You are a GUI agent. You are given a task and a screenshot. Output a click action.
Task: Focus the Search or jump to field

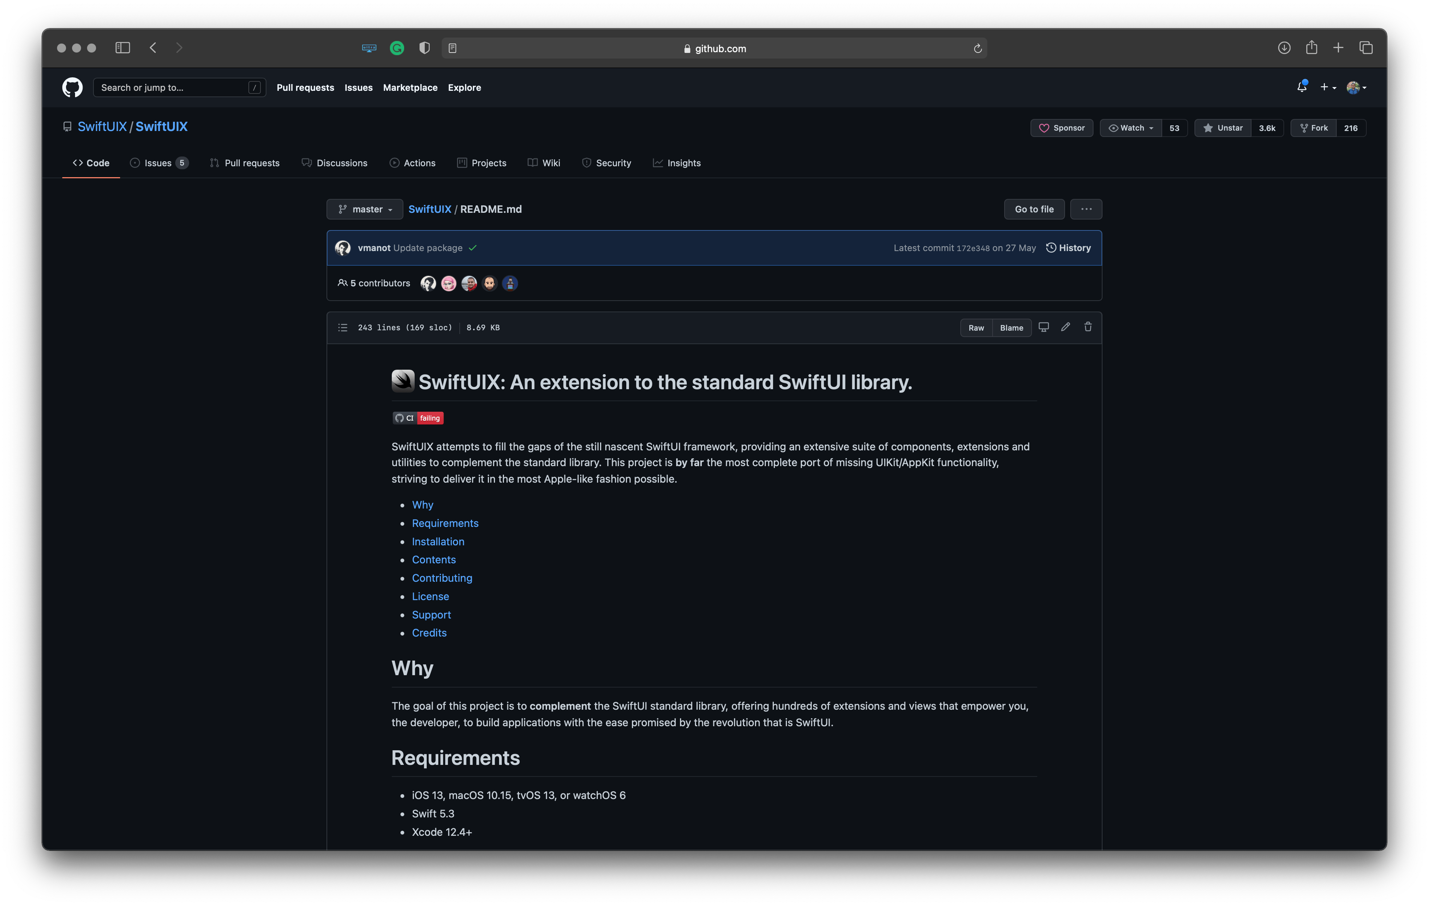pos(179,87)
